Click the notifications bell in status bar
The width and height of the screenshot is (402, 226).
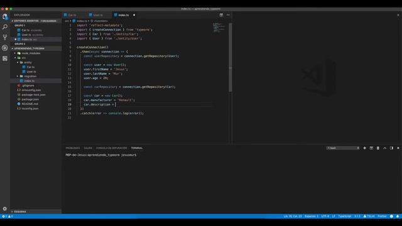(x=398, y=216)
